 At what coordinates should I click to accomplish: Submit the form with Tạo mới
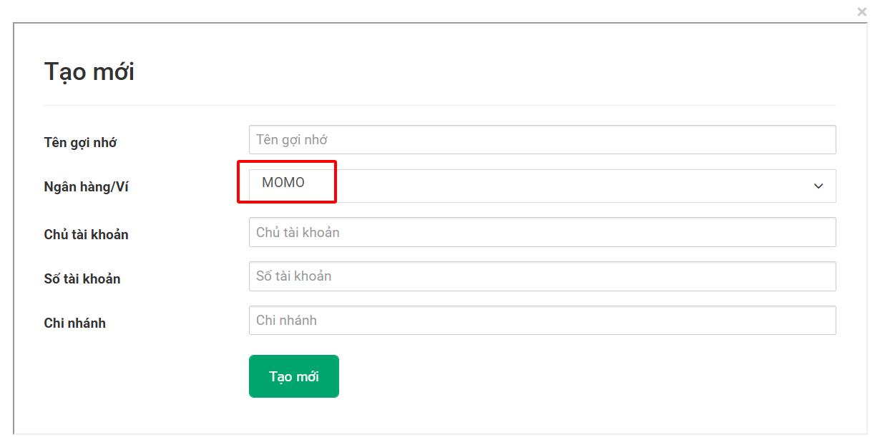[x=293, y=376]
